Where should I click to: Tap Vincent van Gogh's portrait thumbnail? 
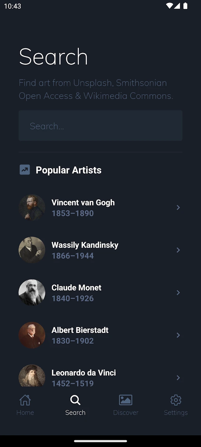coord(32,207)
